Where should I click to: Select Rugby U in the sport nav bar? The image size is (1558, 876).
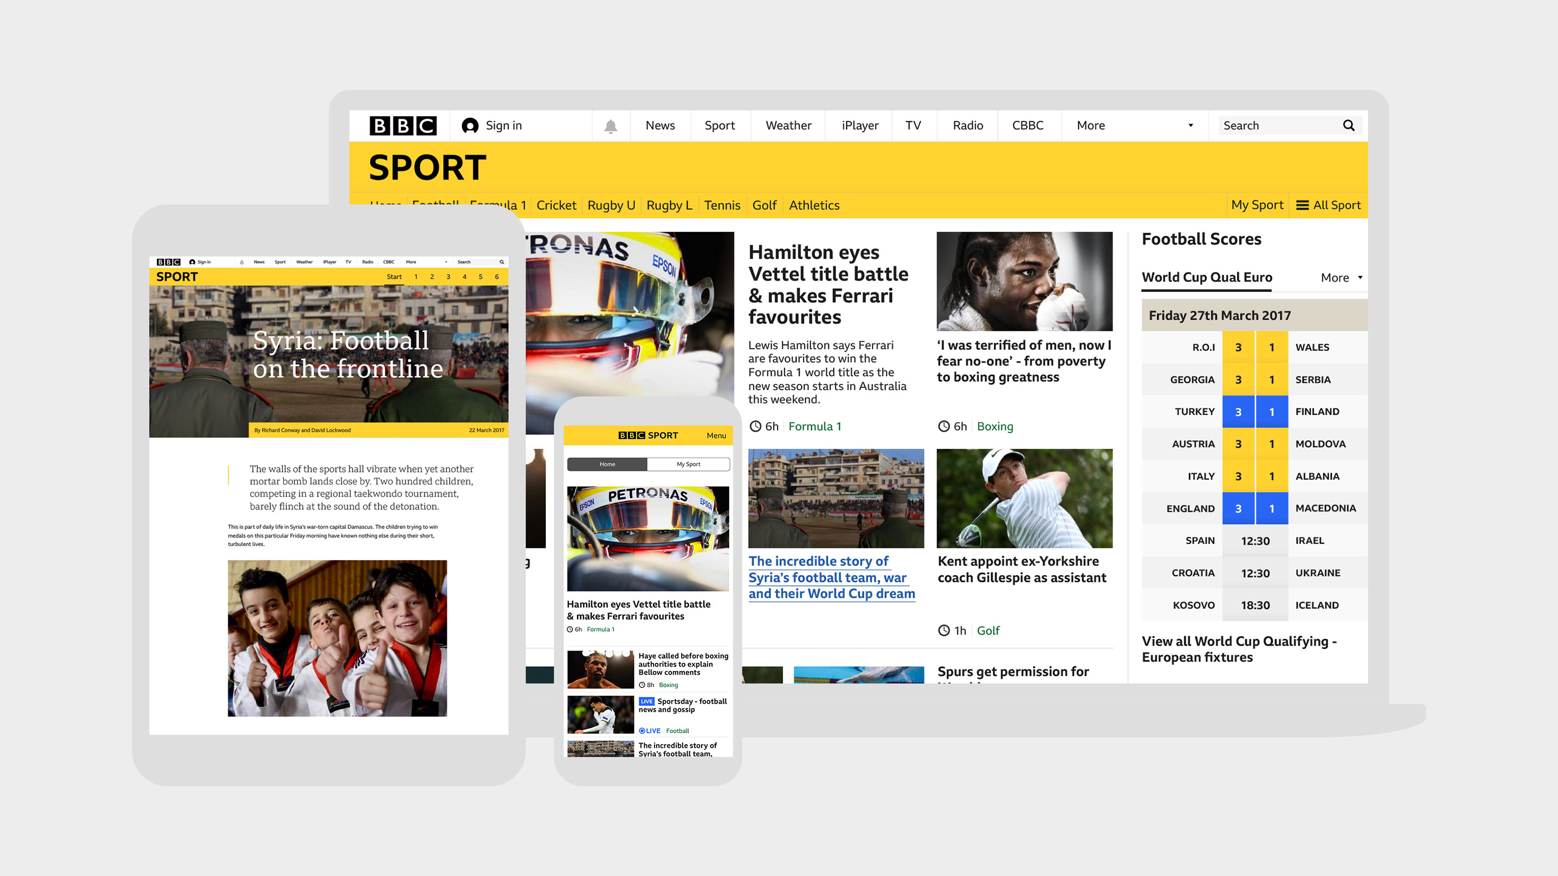[611, 205]
